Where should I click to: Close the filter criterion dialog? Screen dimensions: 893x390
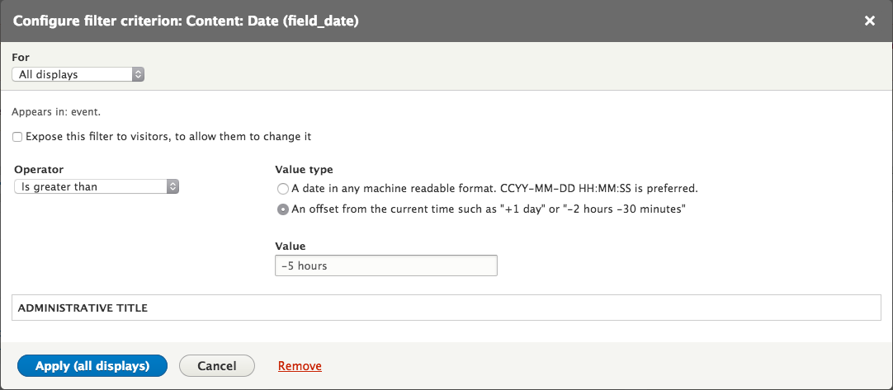click(x=869, y=21)
